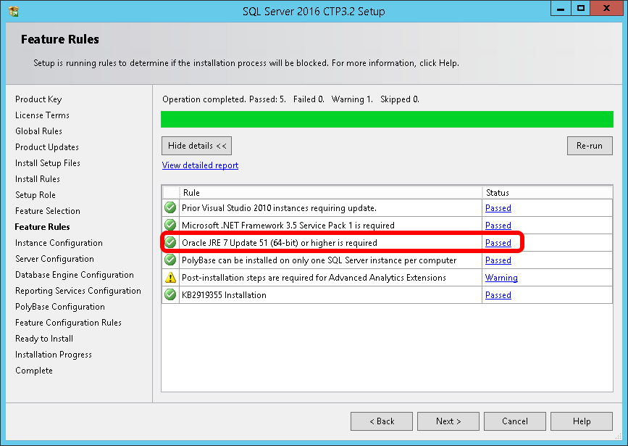Select bold Feature Rules step in sidebar

point(42,227)
